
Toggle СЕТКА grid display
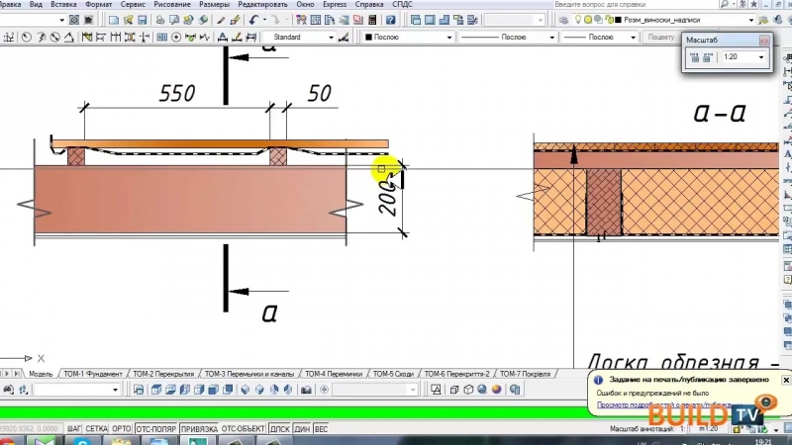[x=96, y=429]
